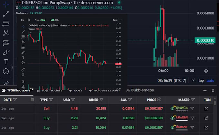Viewport: 219px width, 135px height.
Task: Open the emoji icons tool in main sidebar
Action: tap(6, 72)
